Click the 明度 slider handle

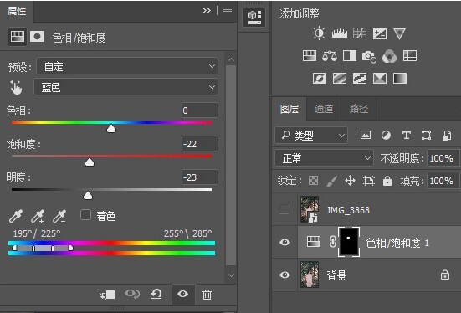pos(88,196)
